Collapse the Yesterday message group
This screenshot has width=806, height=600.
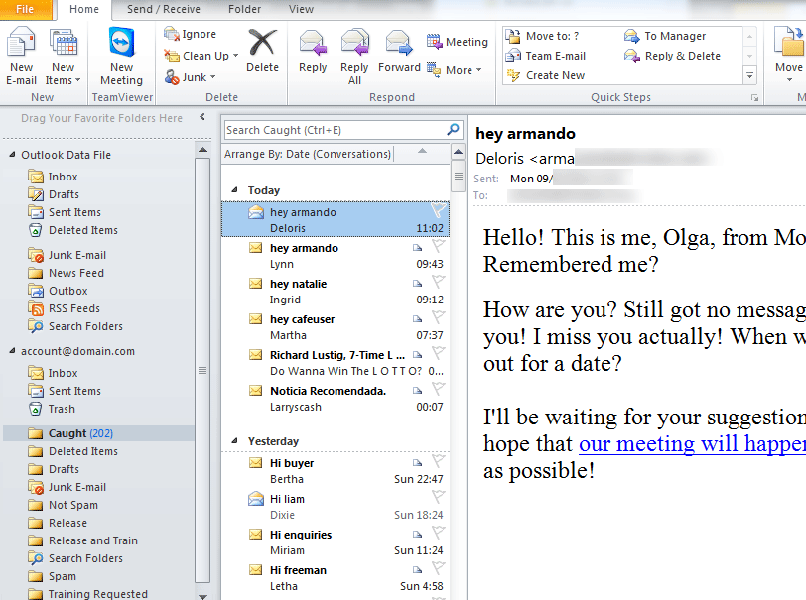[235, 440]
